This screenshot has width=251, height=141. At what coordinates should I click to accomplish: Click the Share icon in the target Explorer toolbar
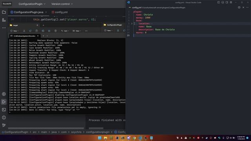click(x=49, y=31)
